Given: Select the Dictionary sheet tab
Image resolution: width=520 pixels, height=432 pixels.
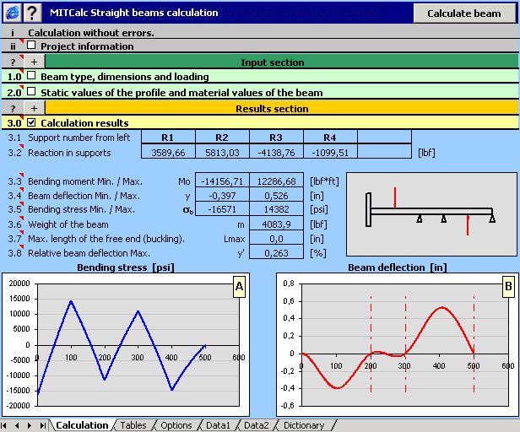Looking at the screenshot, I should click(x=303, y=425).
